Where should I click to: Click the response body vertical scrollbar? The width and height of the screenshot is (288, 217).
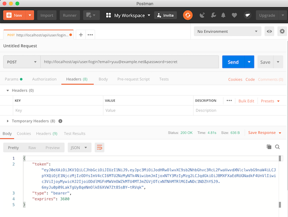click(280, 181)
